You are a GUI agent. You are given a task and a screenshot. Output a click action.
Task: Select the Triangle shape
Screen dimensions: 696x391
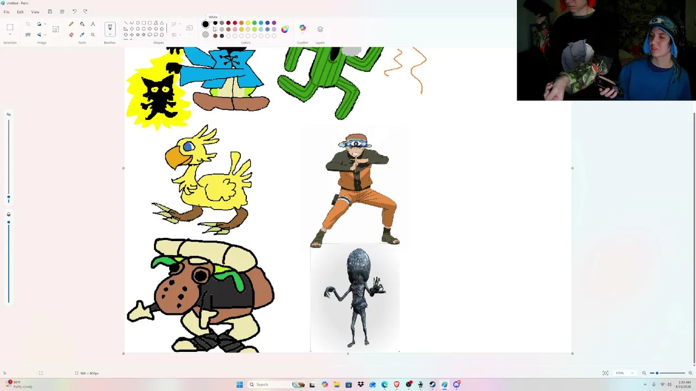pyautogui.click(x=161, y=23)
